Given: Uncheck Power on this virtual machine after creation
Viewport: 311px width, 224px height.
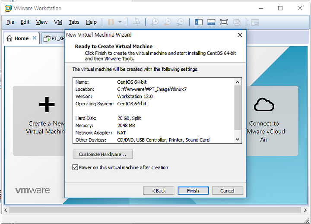Looking at the screenshot, I should click(x=75, y=167).
